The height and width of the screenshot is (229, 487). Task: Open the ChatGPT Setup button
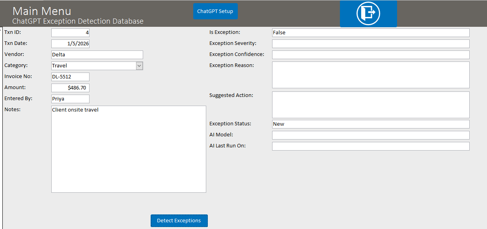coord(215,11)
